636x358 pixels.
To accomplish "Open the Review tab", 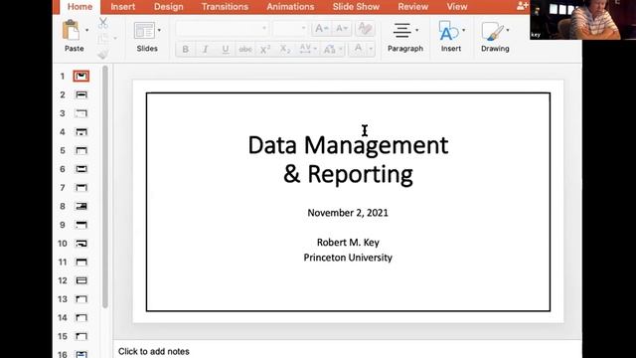I will (413, 7).
